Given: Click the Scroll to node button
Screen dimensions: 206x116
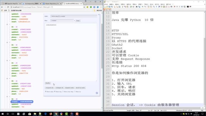Looking at the screenshot, I should (80, 88).
